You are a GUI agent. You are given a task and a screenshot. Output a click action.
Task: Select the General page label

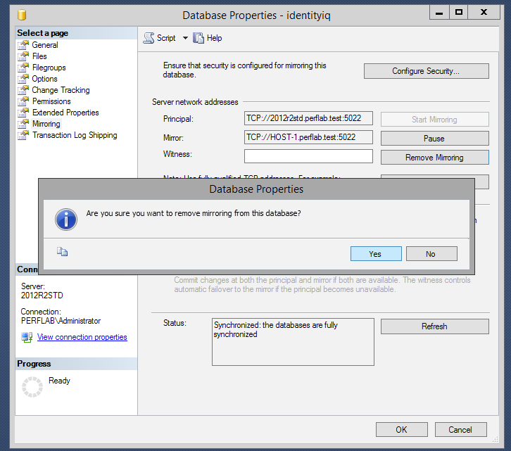pos(45,45)
